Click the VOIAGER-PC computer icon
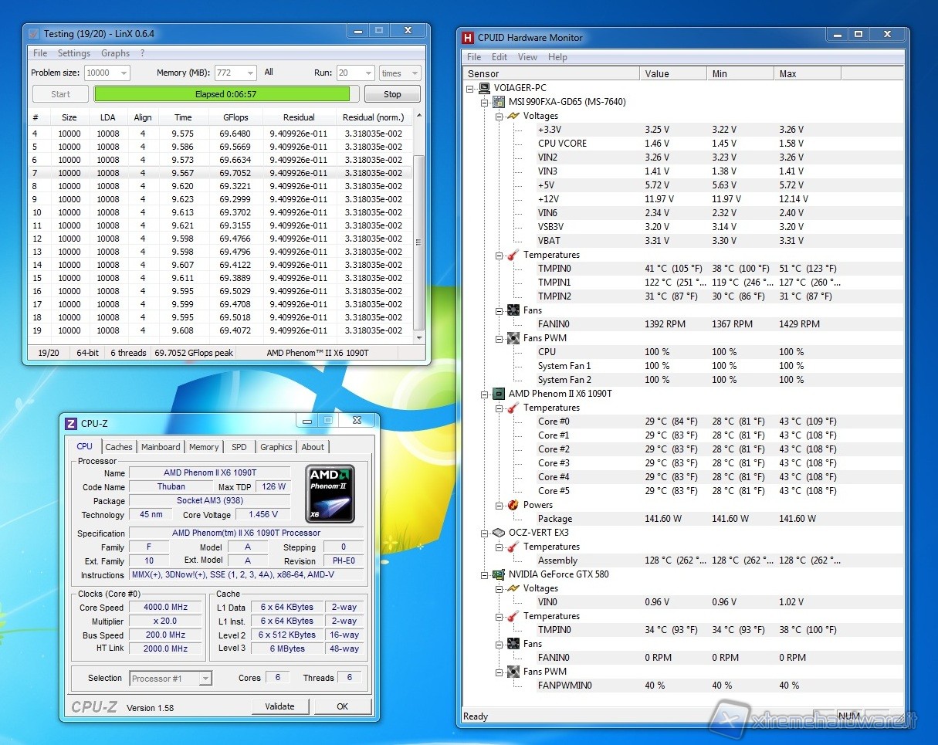The width and height of the screenshot is (938, 745). click(x=484, y=88)
